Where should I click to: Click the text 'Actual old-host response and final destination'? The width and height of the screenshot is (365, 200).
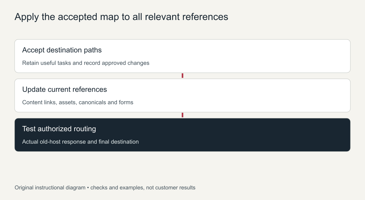point(81,142)
